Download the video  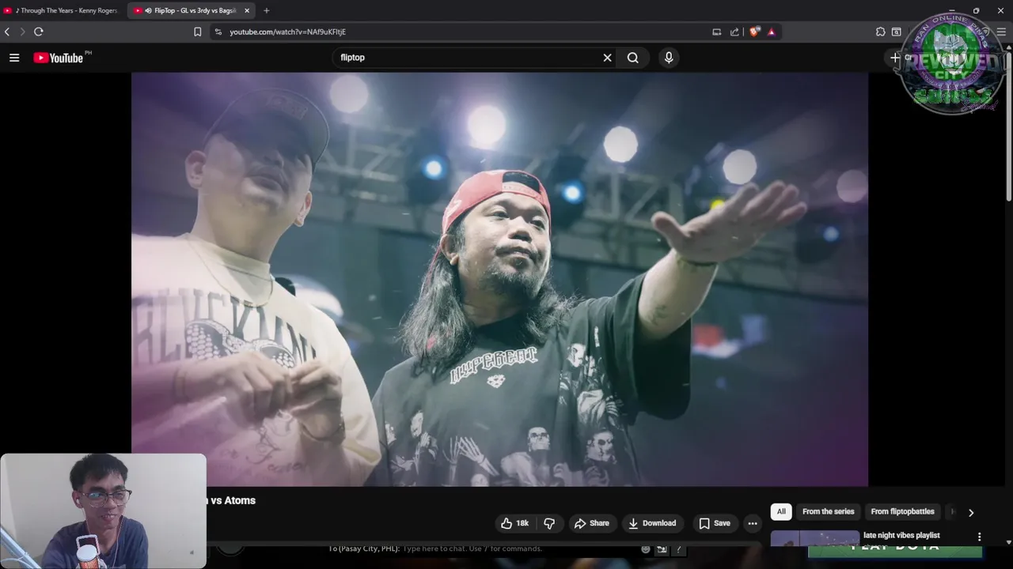pos(652,523)
